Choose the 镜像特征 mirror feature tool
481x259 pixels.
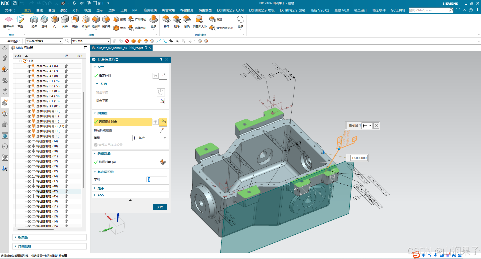[137, 28]
